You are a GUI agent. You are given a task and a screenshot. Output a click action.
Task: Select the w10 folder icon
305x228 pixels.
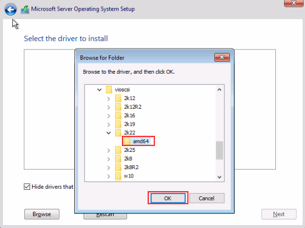click(x=118, y=176)
